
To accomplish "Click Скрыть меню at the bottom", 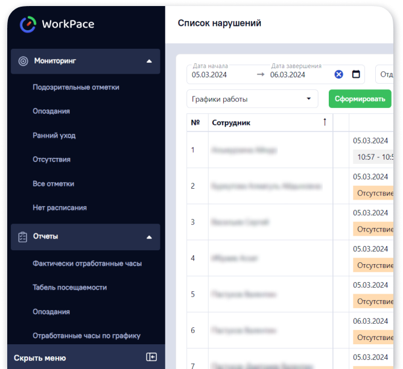I will (x=40, y=358).
